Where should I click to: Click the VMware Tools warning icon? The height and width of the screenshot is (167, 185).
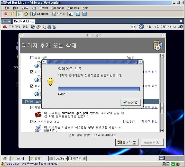[x=3, y=164]
